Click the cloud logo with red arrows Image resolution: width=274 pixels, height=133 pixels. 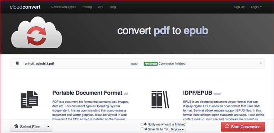[36, 32]
